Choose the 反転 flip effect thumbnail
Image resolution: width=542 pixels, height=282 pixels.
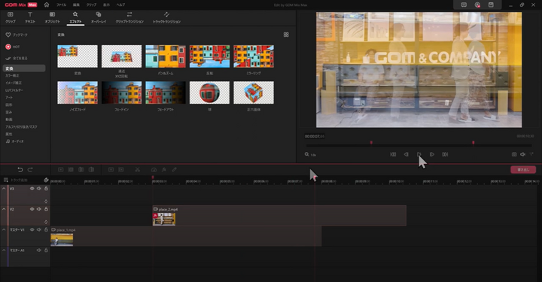click(x=209, y=56)
